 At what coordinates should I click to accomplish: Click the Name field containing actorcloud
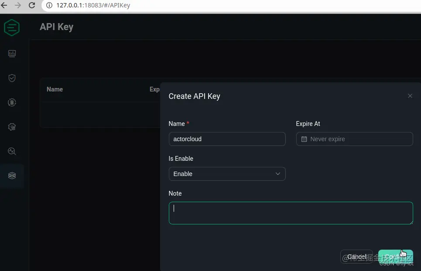click(227, 139)
